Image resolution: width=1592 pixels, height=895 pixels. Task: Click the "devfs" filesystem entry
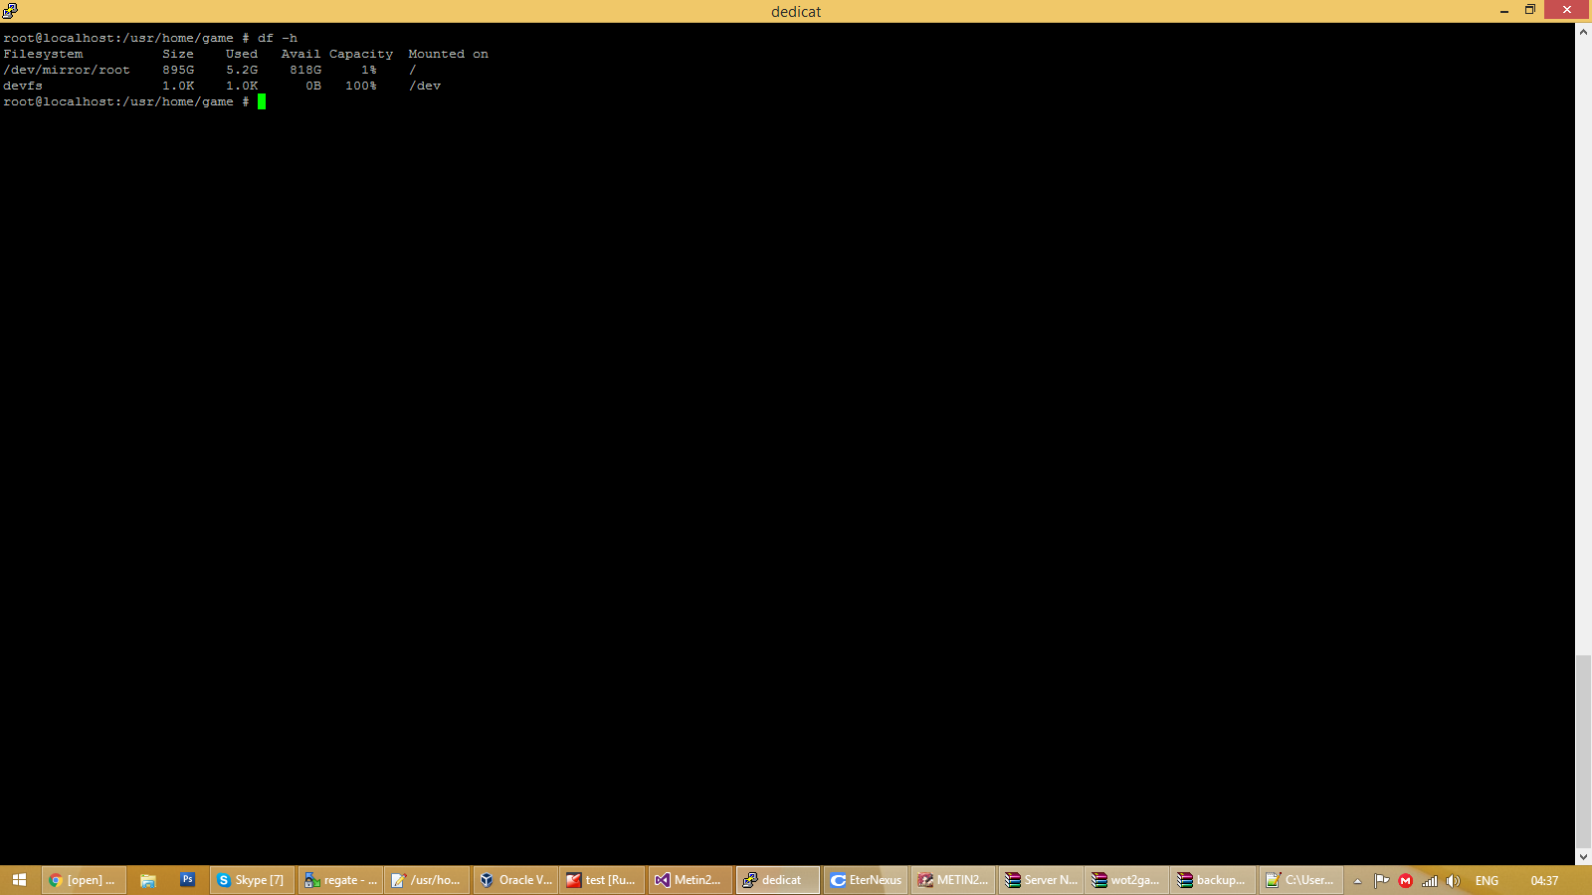(x=23, y=86)
